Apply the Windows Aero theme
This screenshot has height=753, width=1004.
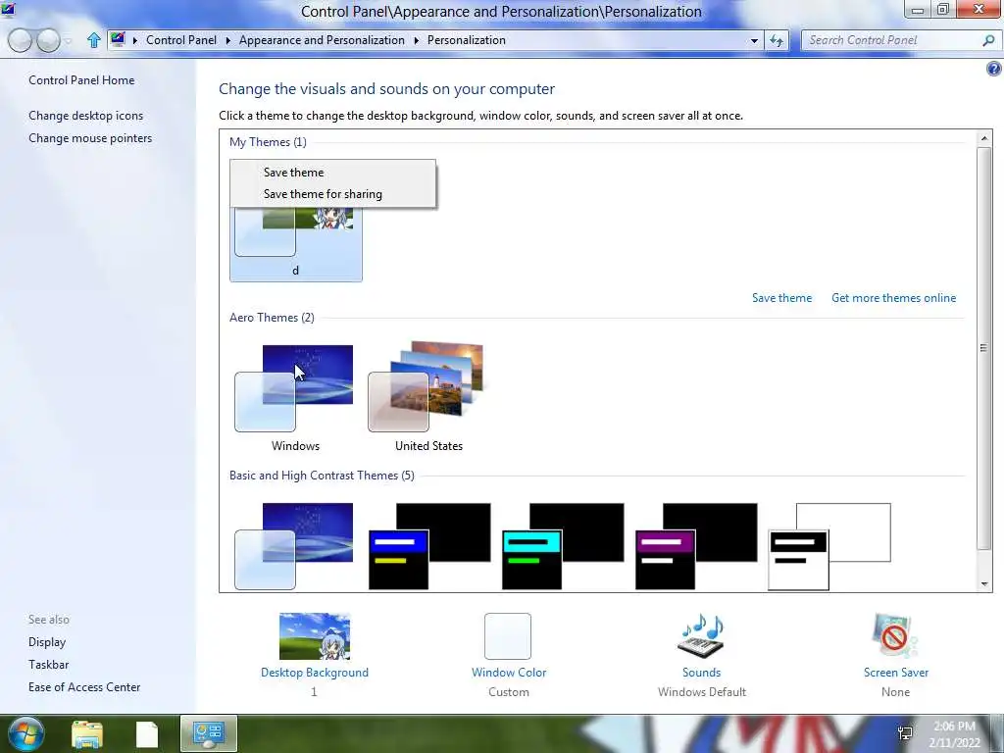[x=295, y=396]
